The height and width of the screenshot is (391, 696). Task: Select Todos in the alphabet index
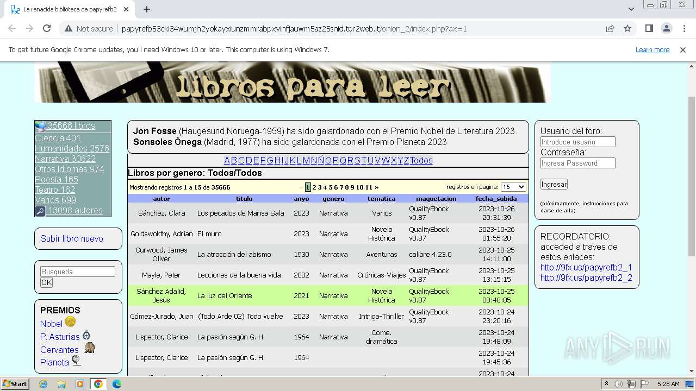click(421, 160)
